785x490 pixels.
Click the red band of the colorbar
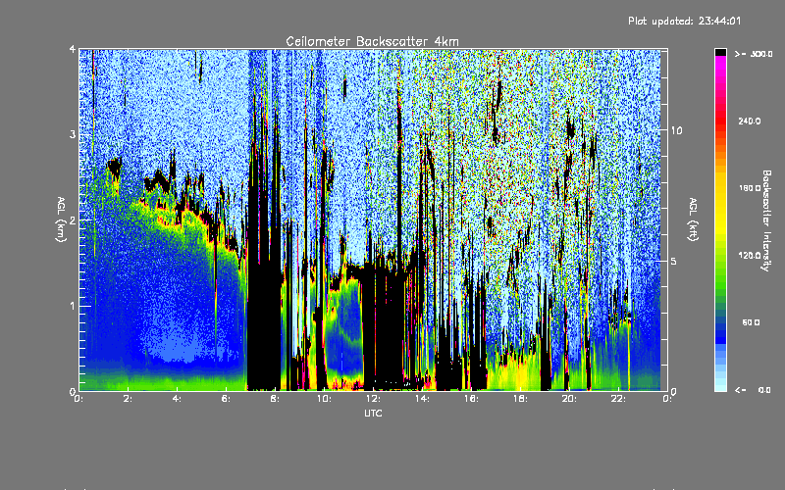coord(720,120)
